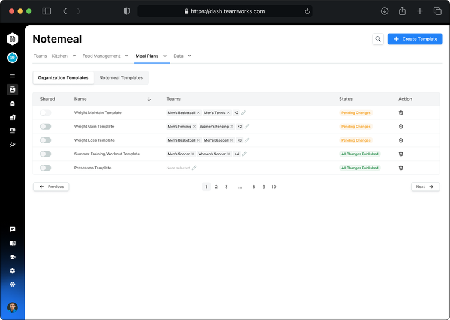The image size is (450, 320).
Task: Click the Create Template button
Action: pyautogui.click(x=415, y=39)
